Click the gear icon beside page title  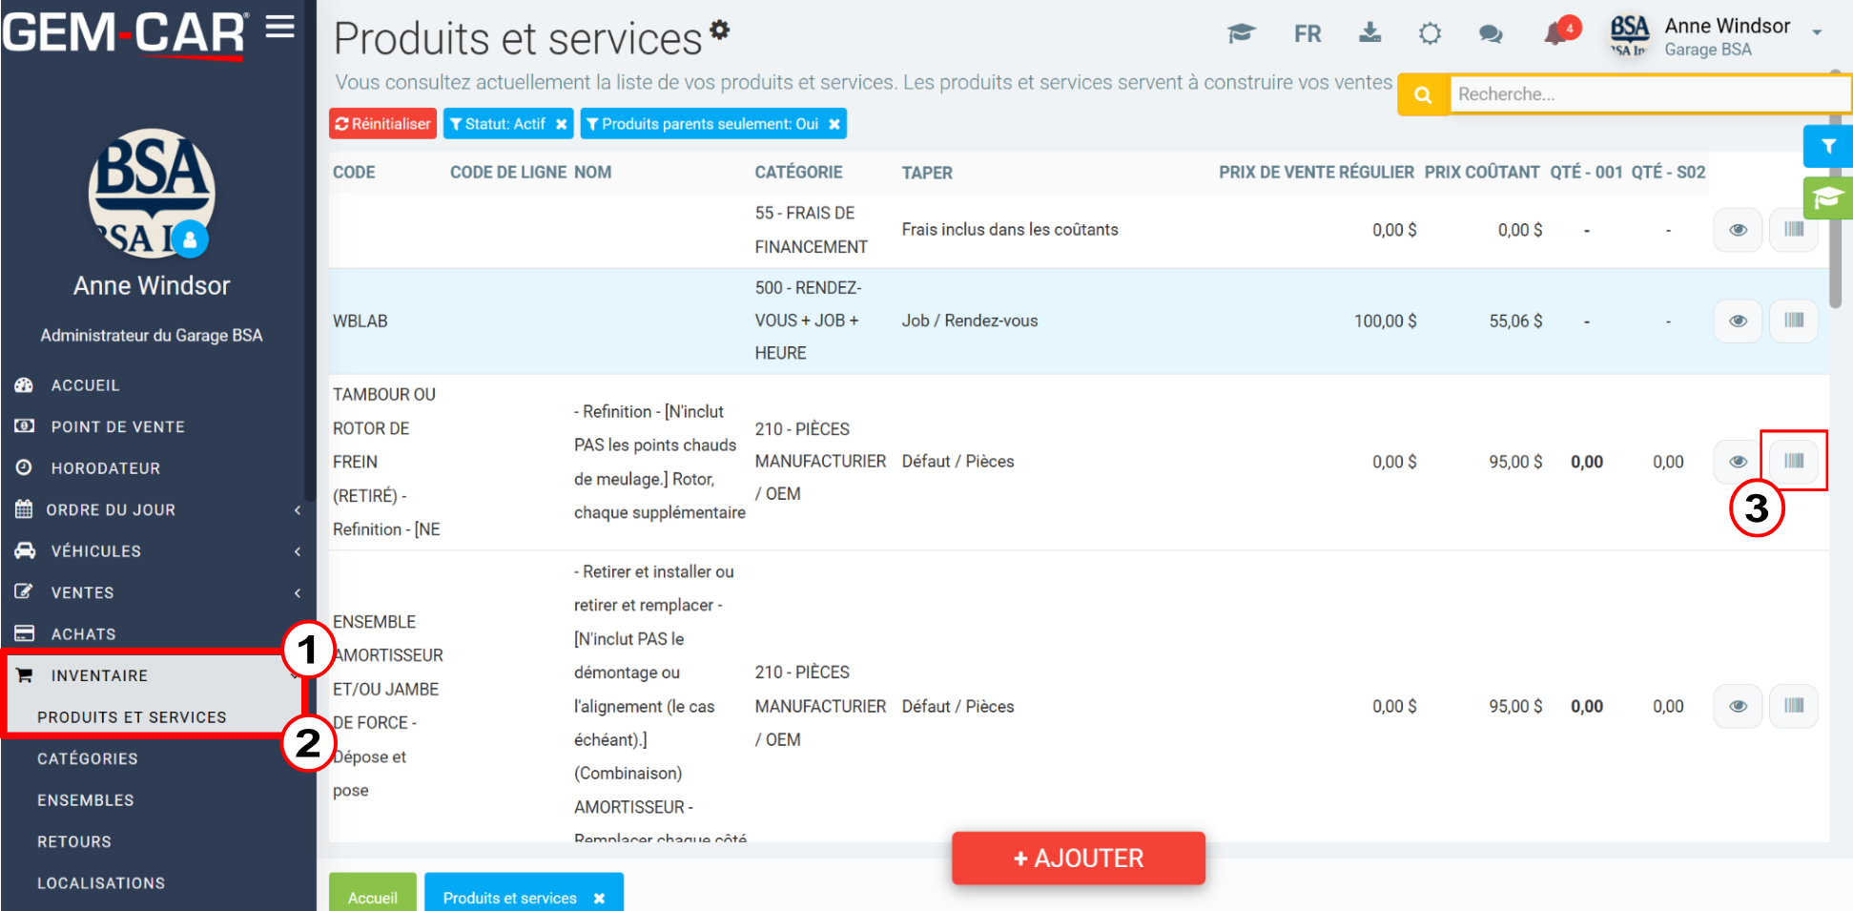720,30
